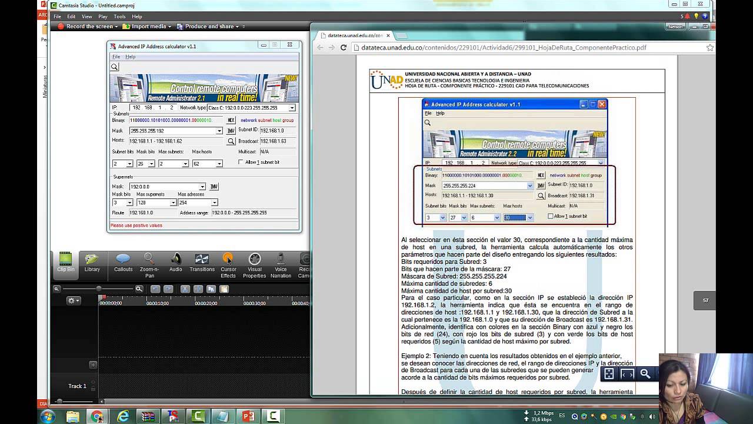
Task: Open the Audio tool
Action: click(x=176, y=263)
